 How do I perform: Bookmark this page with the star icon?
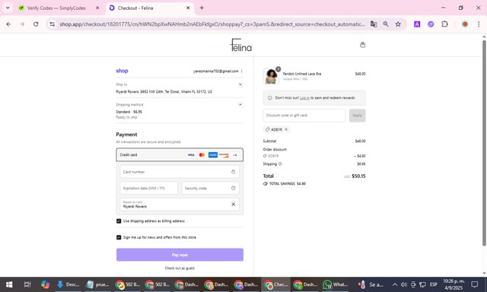click(398, 24)
